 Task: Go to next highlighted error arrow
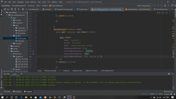click(x=172, y=13)
